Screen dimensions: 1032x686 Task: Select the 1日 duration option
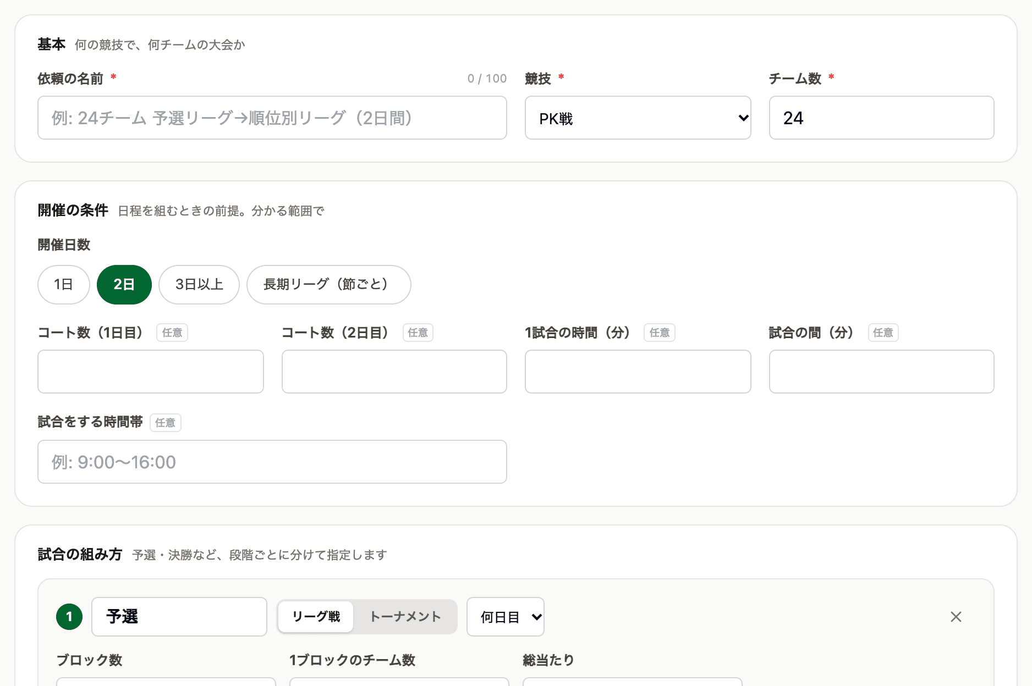(64, 285)
